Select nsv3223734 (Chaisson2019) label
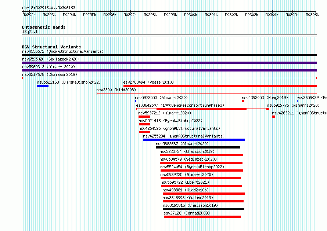This screenshot has width=327, height=231. point(187,151)
